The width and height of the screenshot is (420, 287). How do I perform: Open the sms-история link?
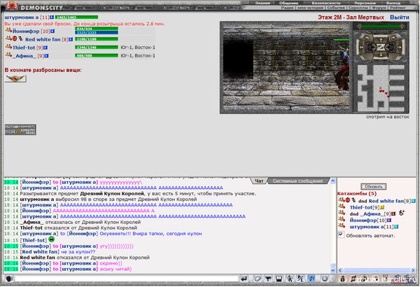point(311,8)
